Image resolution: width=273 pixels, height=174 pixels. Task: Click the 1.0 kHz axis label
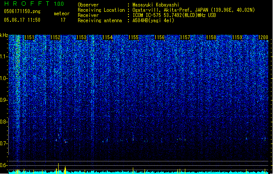[4, 79]
